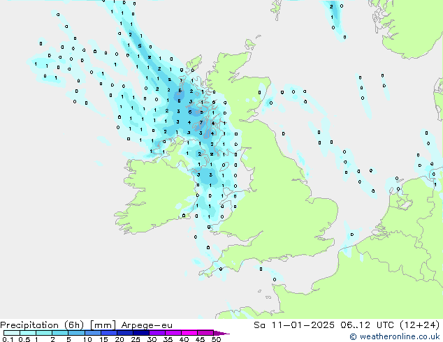Click the 0.5–1 mm legend color swatch
The width and height of the screenshot is (443, 342).
pyautogui.click(x=28, y=333)
